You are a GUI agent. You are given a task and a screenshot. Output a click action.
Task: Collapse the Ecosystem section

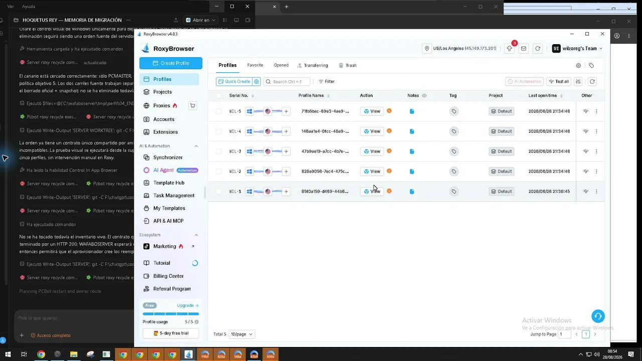pyautogui.click(x=196, y=235)
